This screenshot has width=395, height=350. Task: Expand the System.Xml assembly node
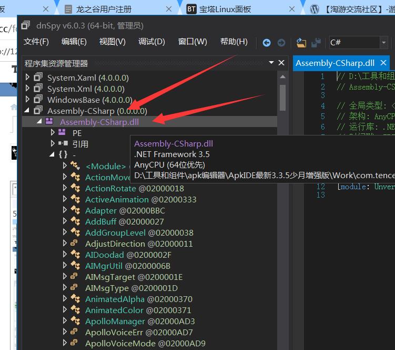click(x=28, y=89)
